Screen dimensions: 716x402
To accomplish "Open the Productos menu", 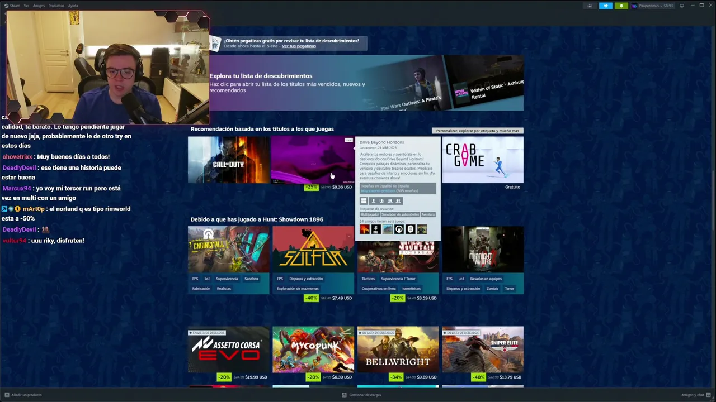I will click(56, 6).
